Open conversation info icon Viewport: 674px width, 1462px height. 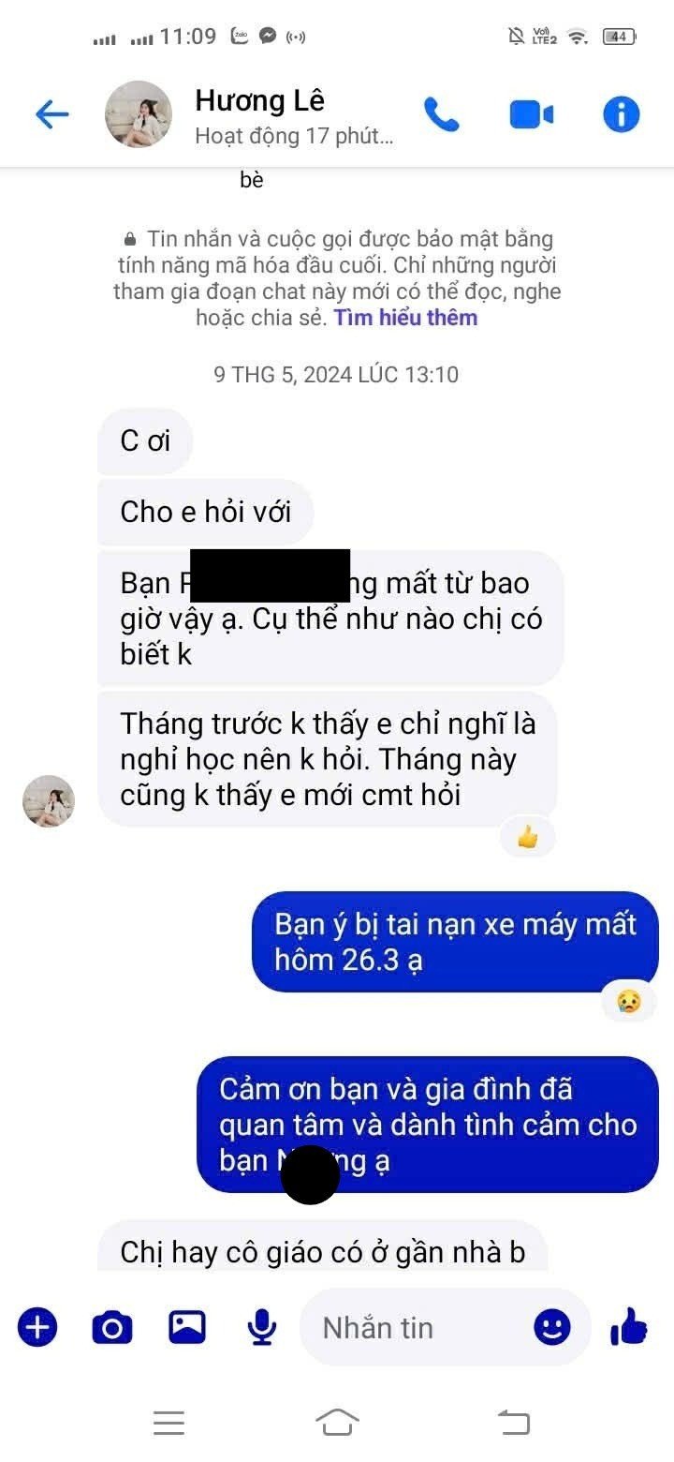coord(621,114)
